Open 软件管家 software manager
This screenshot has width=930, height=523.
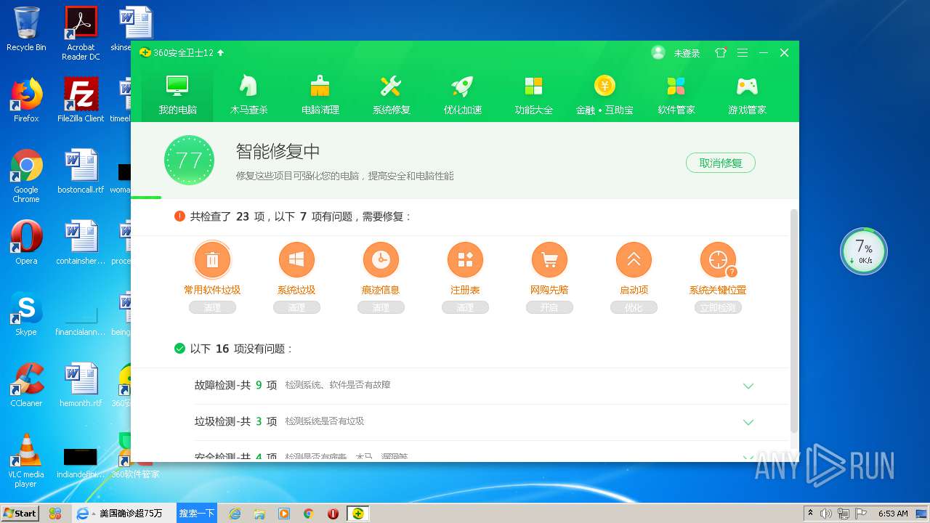pyautogui.click(x=676, y=95)
